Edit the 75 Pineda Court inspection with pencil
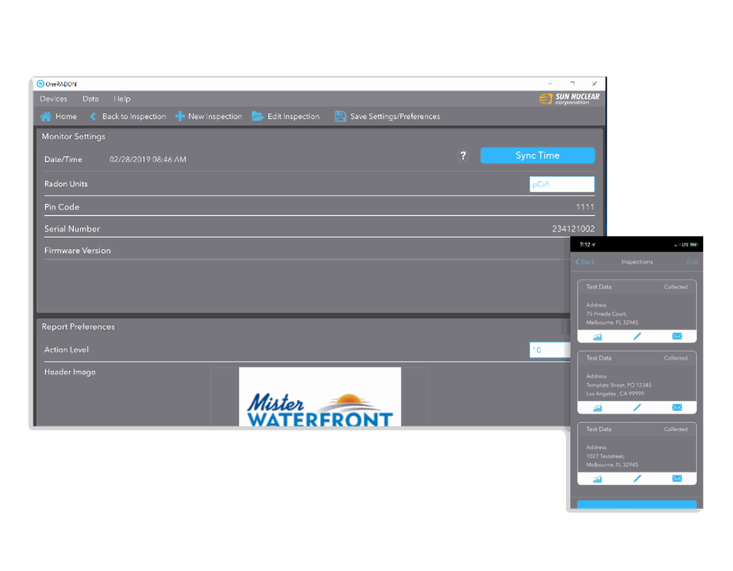Screen dimensions: 733x571 tap(637, 336)
